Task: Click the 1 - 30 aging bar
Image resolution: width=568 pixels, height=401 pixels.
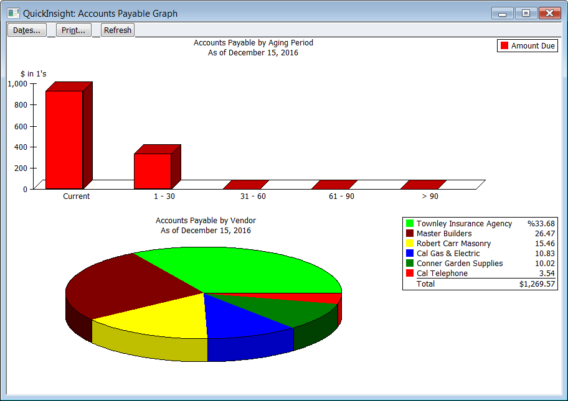Action: 153,170
